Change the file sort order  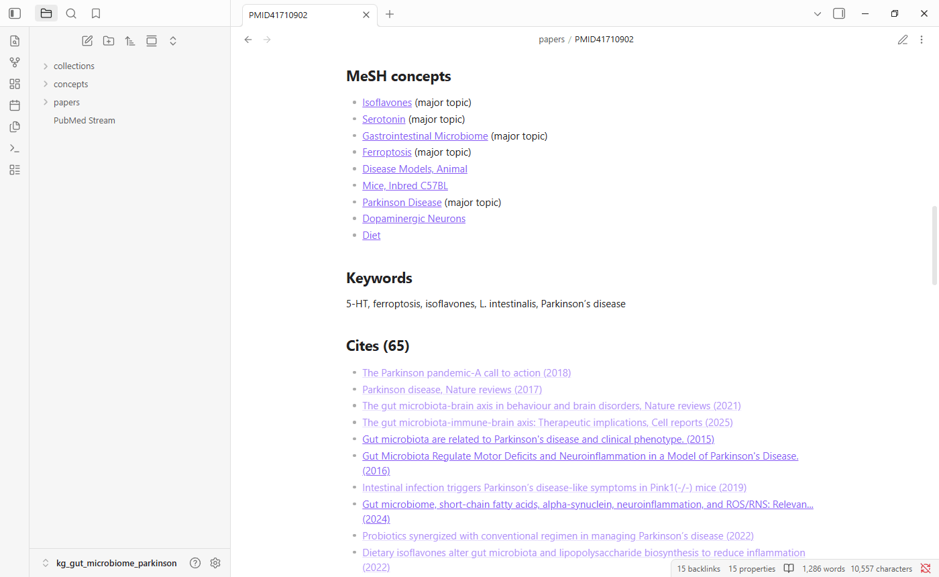(130, 41)
